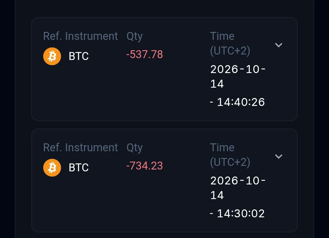Click the 14:30:02 timestamp
This screenshot has width=329, height=238.
coord(241,213)
